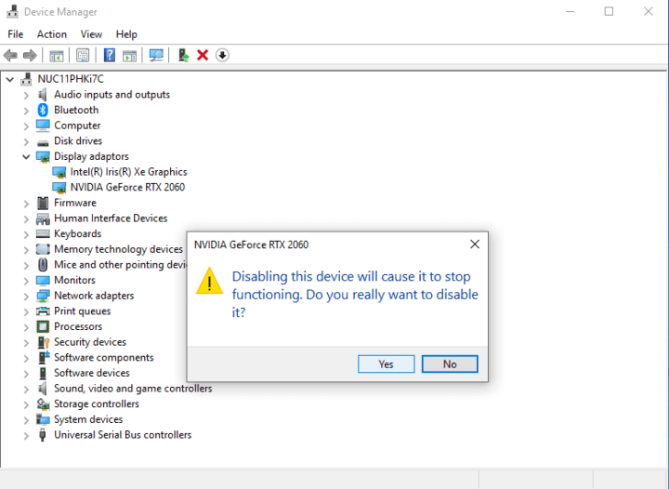Expand the Audio inputs and outputs category
Viewport: 669px width, 489px height.
pyautogui.click(x=26, y=95)
